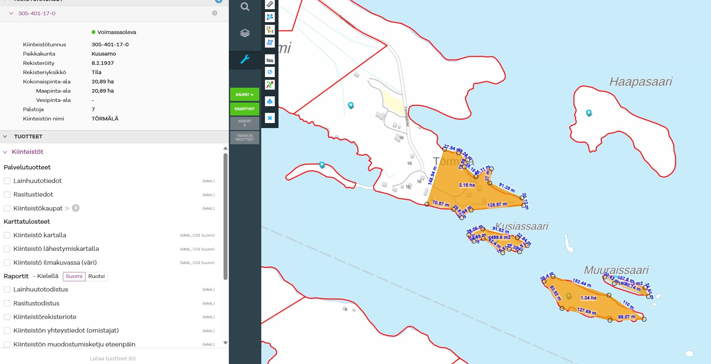Collapse the 305-401-17-0 property entry
Image resolution: width=711 pixels, height=364 pixels.
coord(11,14)
